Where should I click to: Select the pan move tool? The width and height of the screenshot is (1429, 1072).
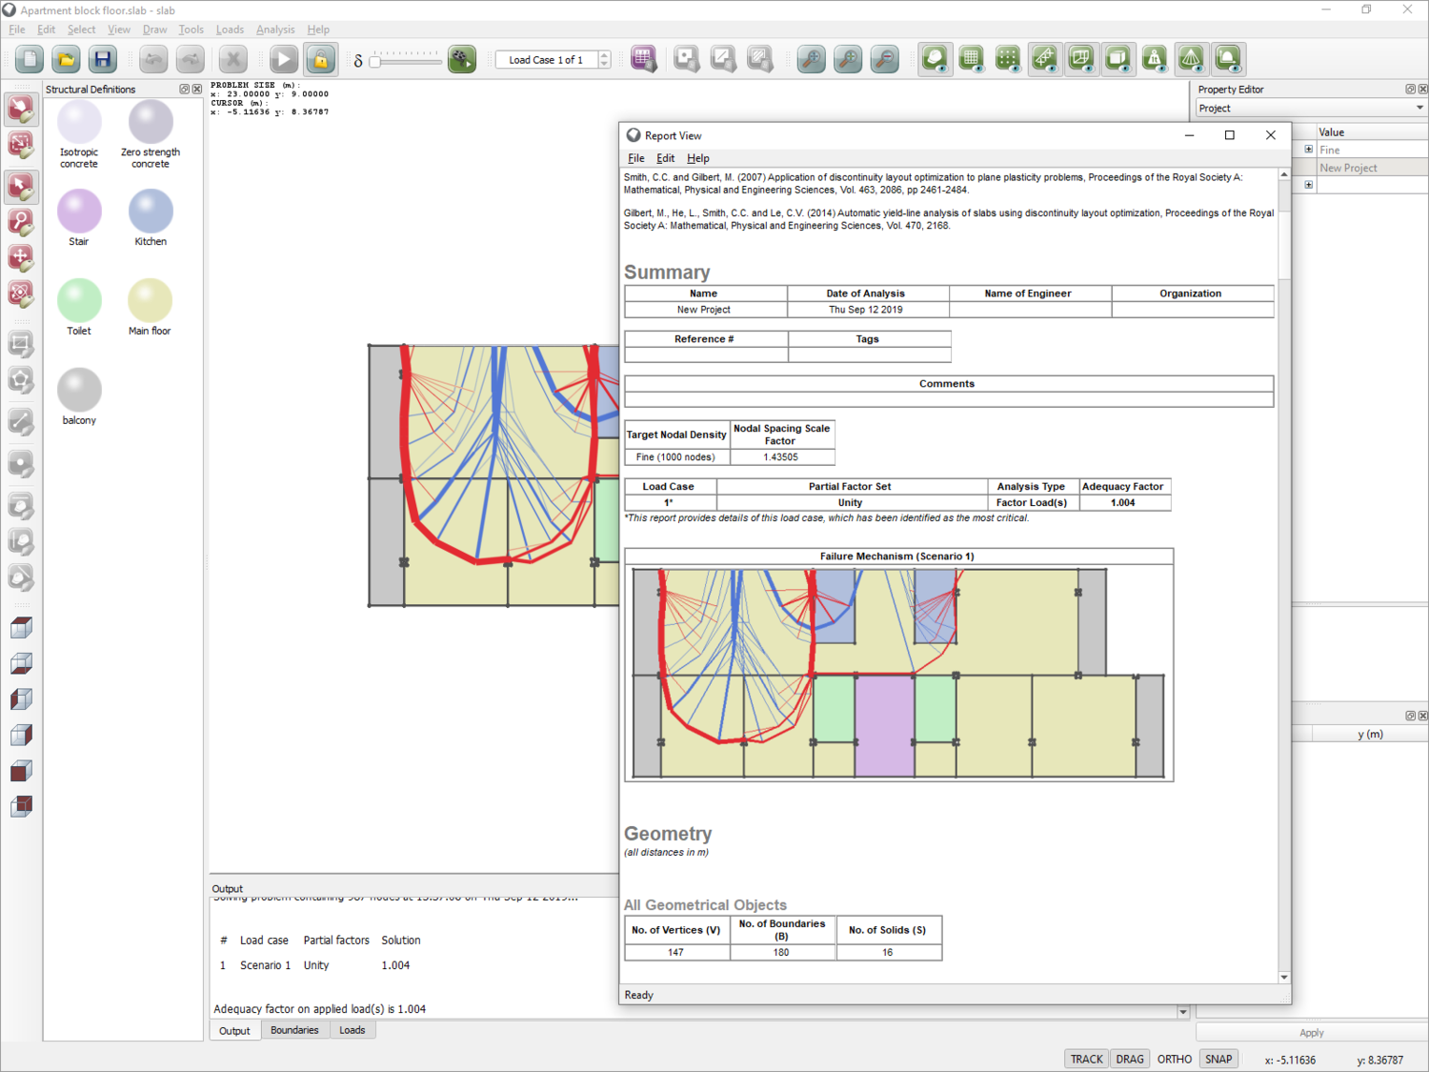pos(21,257)
